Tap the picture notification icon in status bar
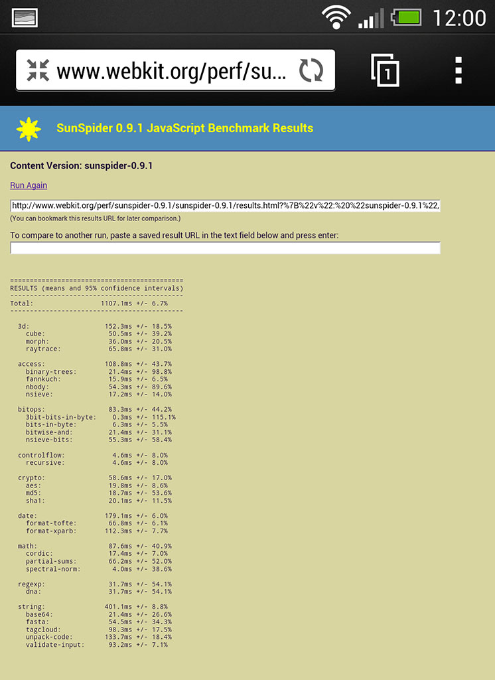The height and width of the screenshot is (680, 495). click(25, 18)
